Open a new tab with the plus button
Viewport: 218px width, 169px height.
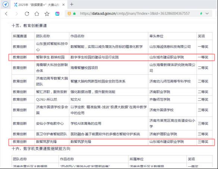72,4
